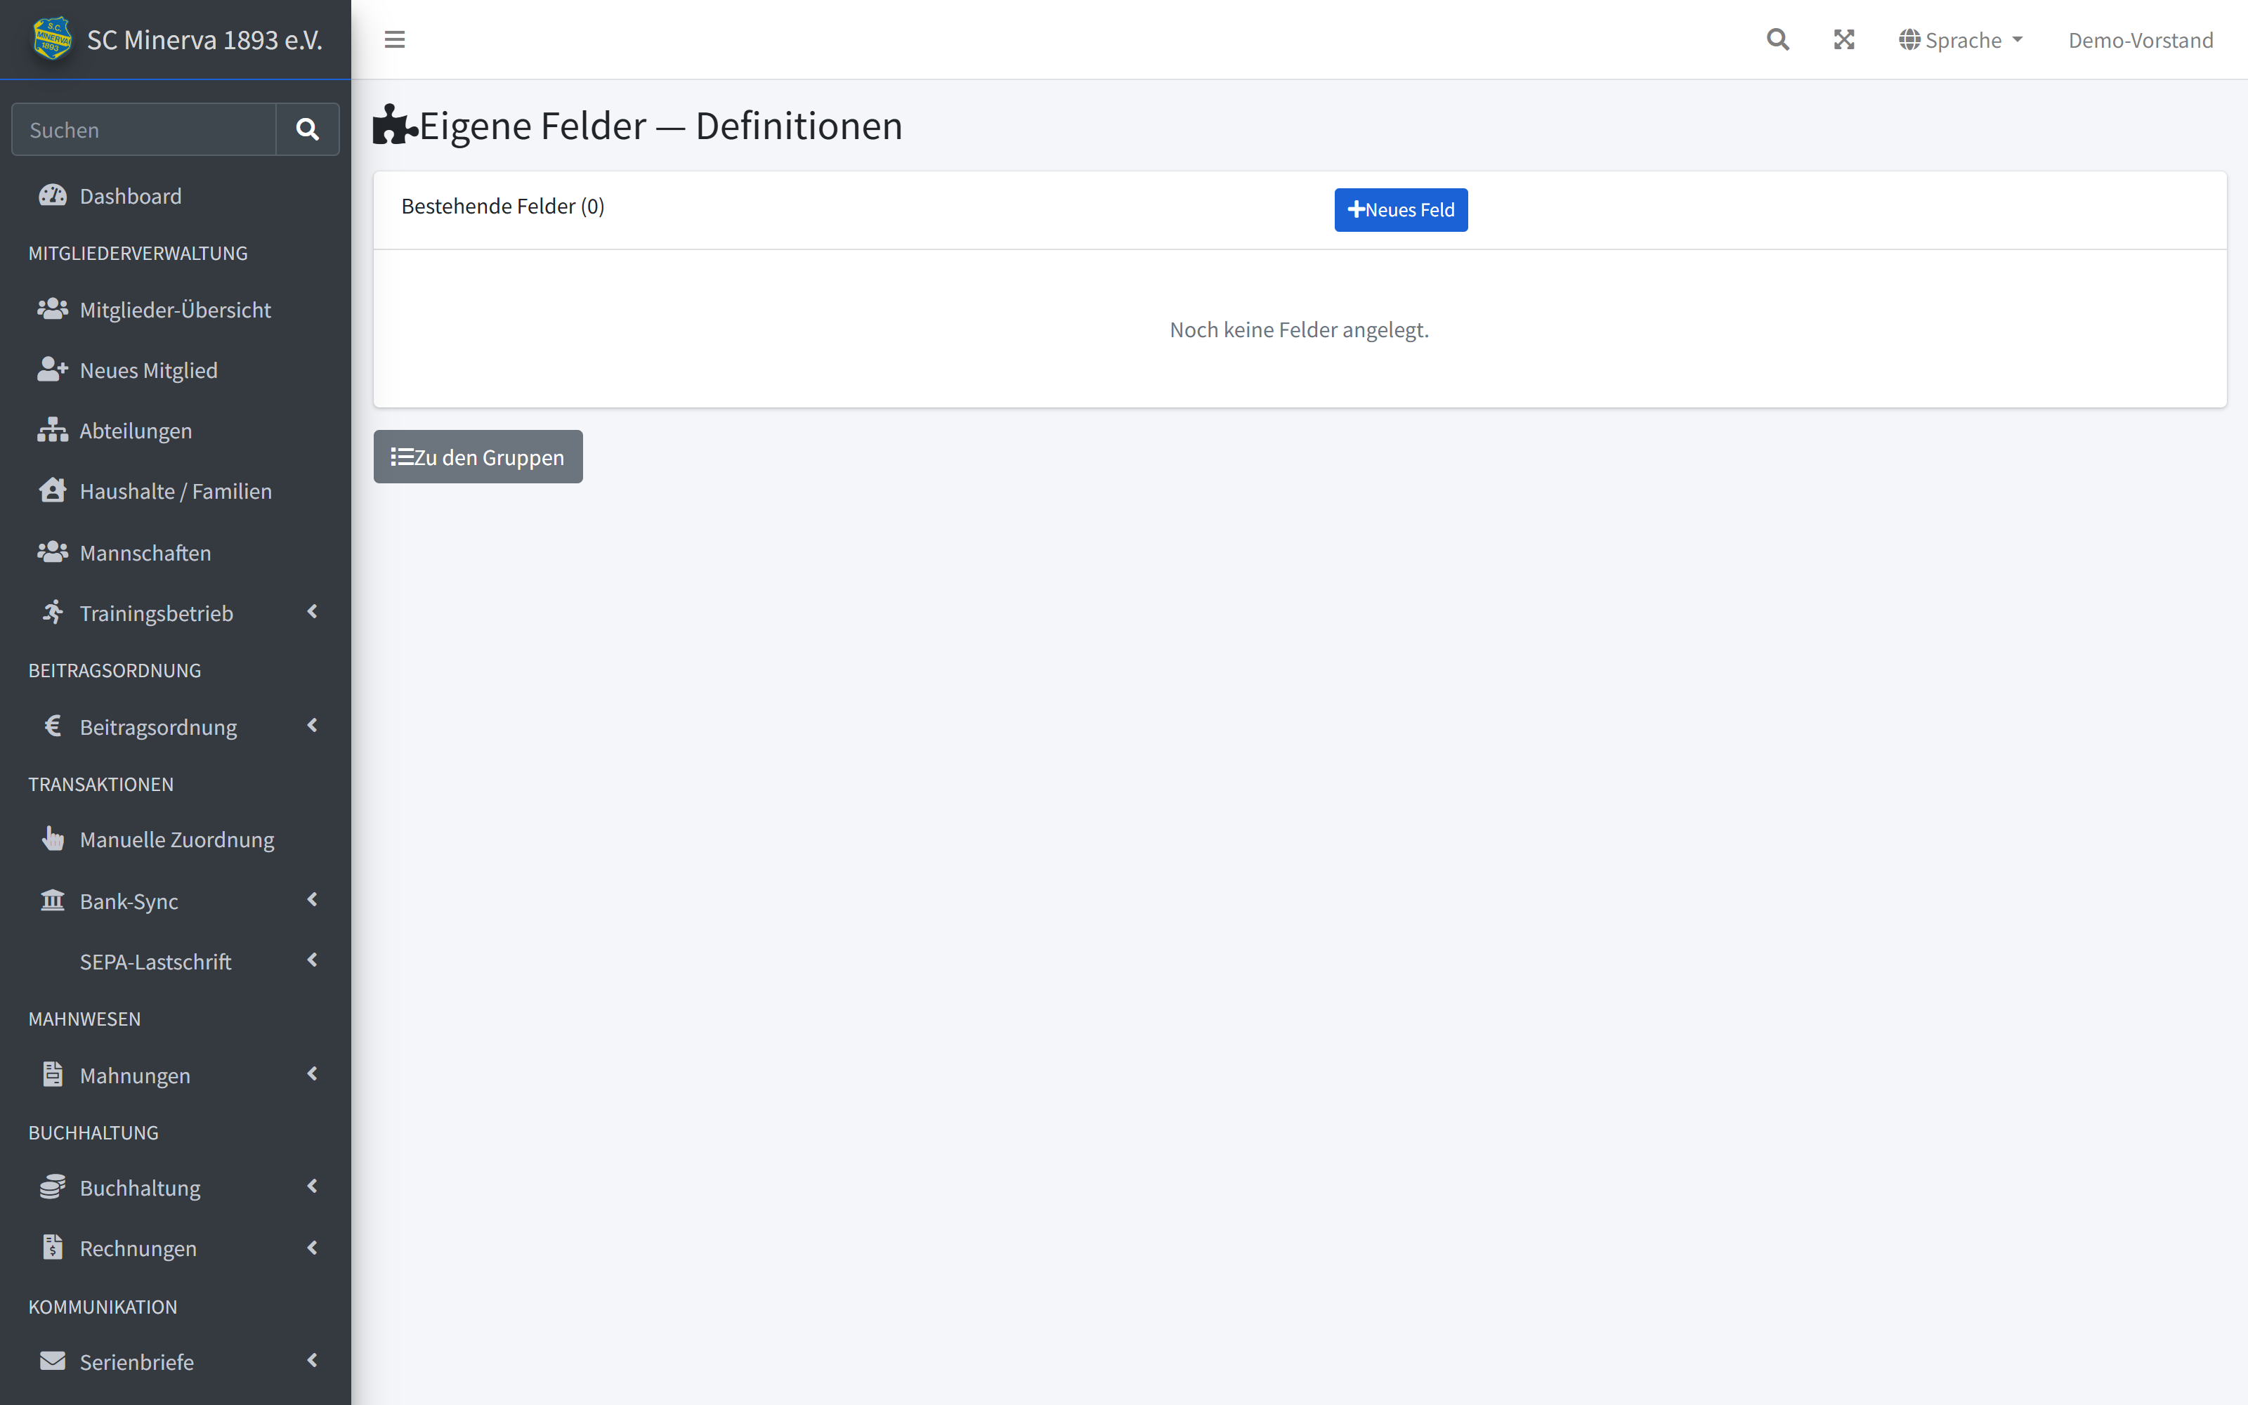
Task: Toggle the sidebar with the hamburger icon
Action: pos(395,39)
